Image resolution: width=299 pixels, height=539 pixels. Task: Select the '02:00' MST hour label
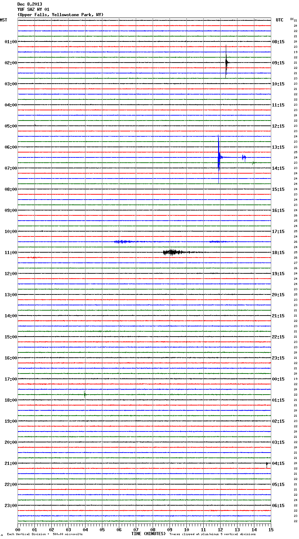[x=11, y=63]
